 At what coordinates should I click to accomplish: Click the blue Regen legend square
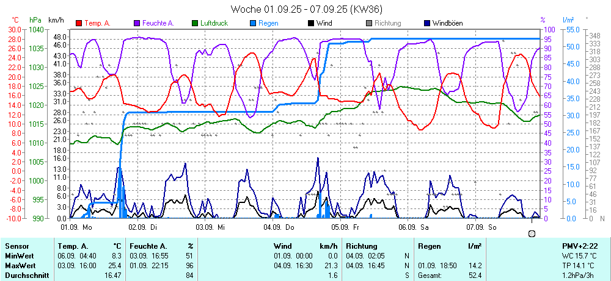point(253,23)
